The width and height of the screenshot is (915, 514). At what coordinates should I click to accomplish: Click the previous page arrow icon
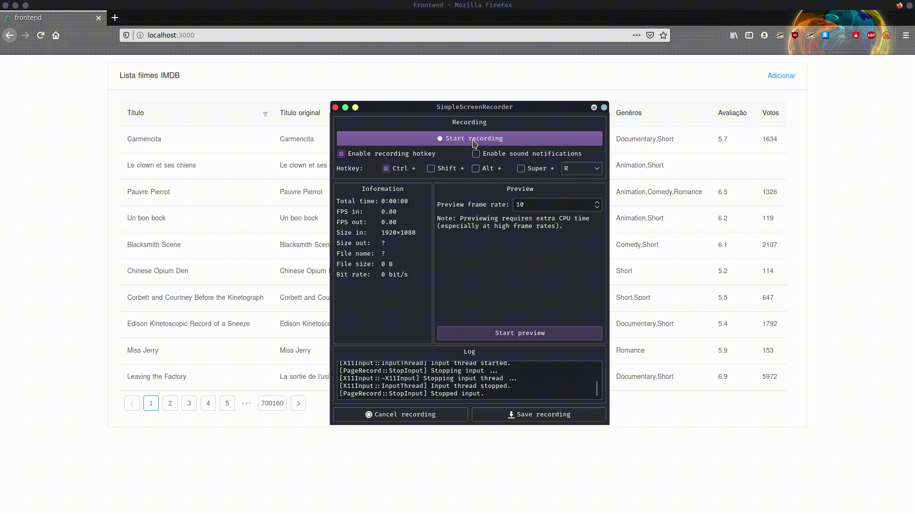click(x=132, y=403)
